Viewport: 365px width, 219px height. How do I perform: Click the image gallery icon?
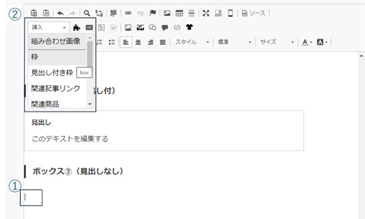click(x=140, y=27)
